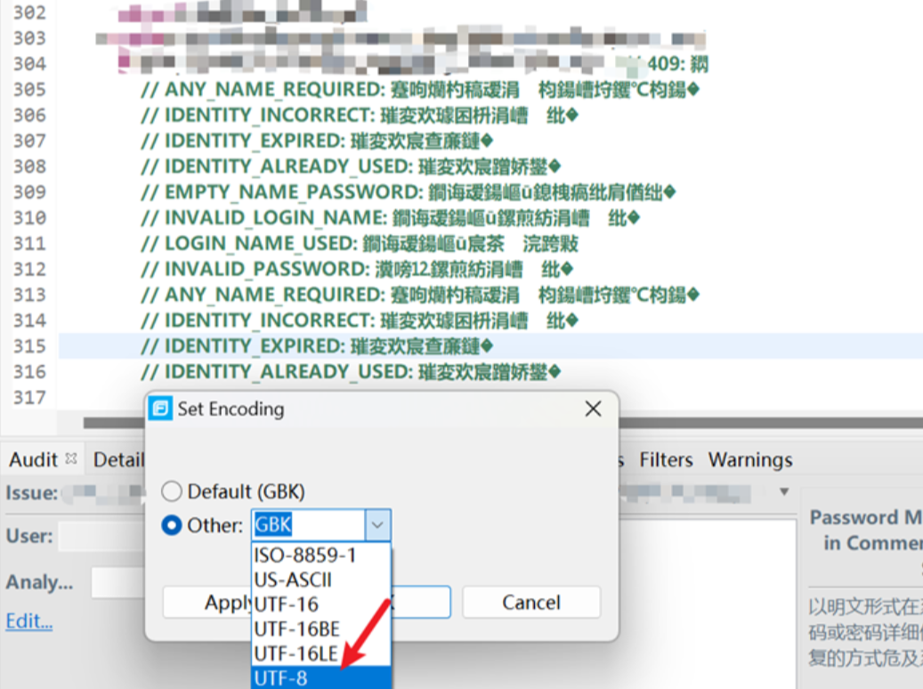This screenshot has width=923, height=689.
Task: Click line number 302 in the gutter
Action: [29, 12]
